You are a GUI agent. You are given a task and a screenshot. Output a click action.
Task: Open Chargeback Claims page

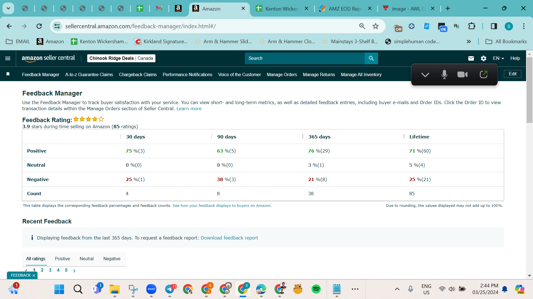138,74
